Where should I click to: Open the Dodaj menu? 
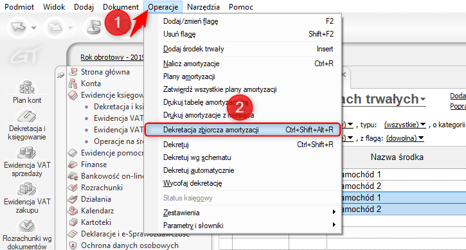click(84, 7)
